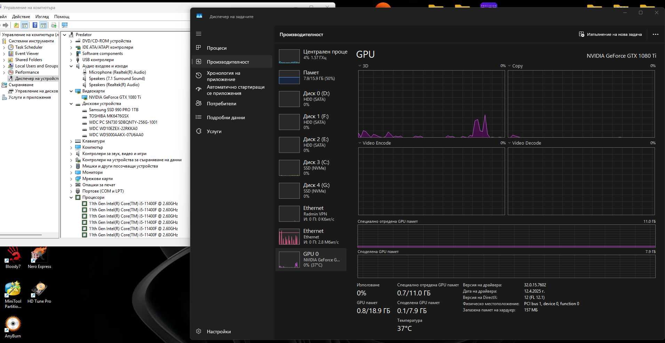Expand Event Viewer in the console tree

pos(4,54)
